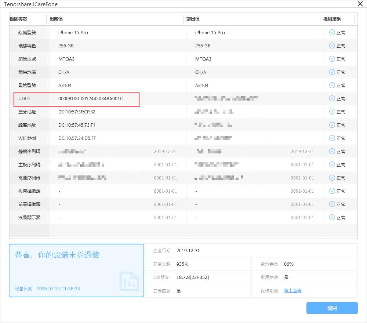Select the 主板序列碼 row label
Viewport: 367px width, 323px height.
tap(29, 164)
